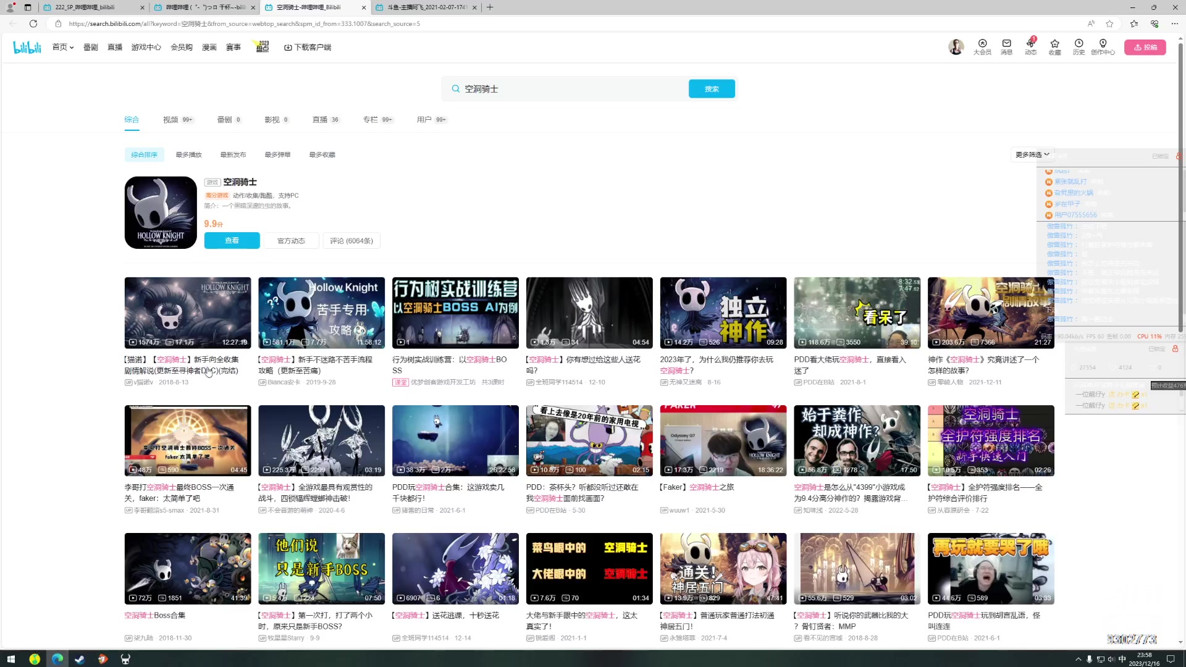Open the 动态 feed icon
Image resolution: width=1186 pixels, height=667 pixels.
click(1030, 47)
